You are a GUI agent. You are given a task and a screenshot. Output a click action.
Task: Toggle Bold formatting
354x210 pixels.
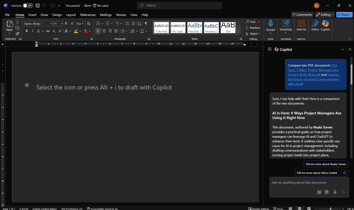tap(27, 31)
